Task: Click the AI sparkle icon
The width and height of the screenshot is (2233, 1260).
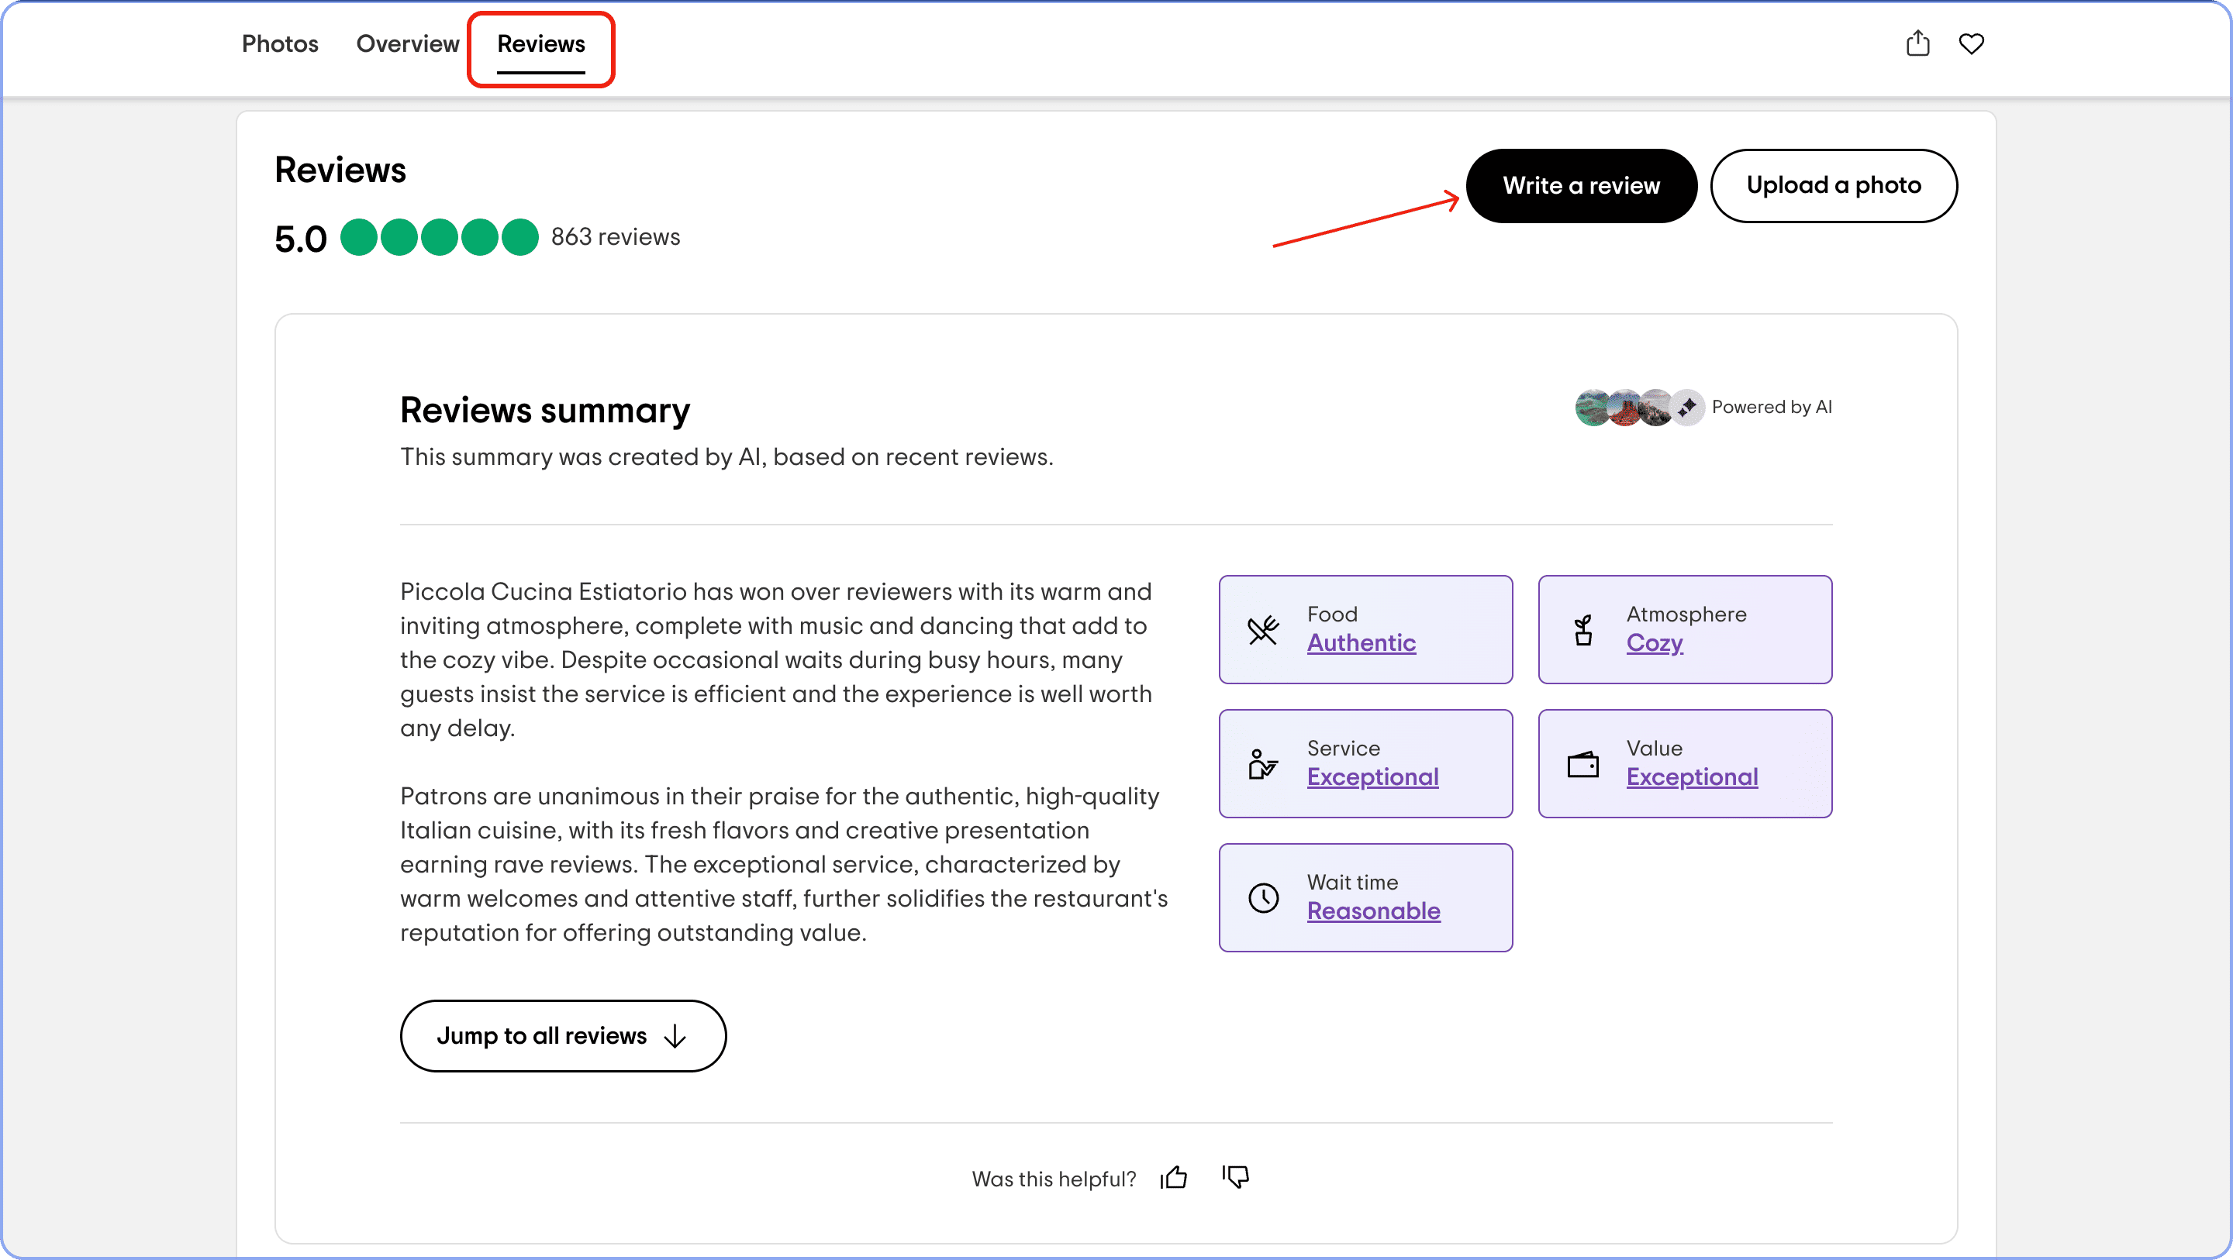Action: (1687, 408)
